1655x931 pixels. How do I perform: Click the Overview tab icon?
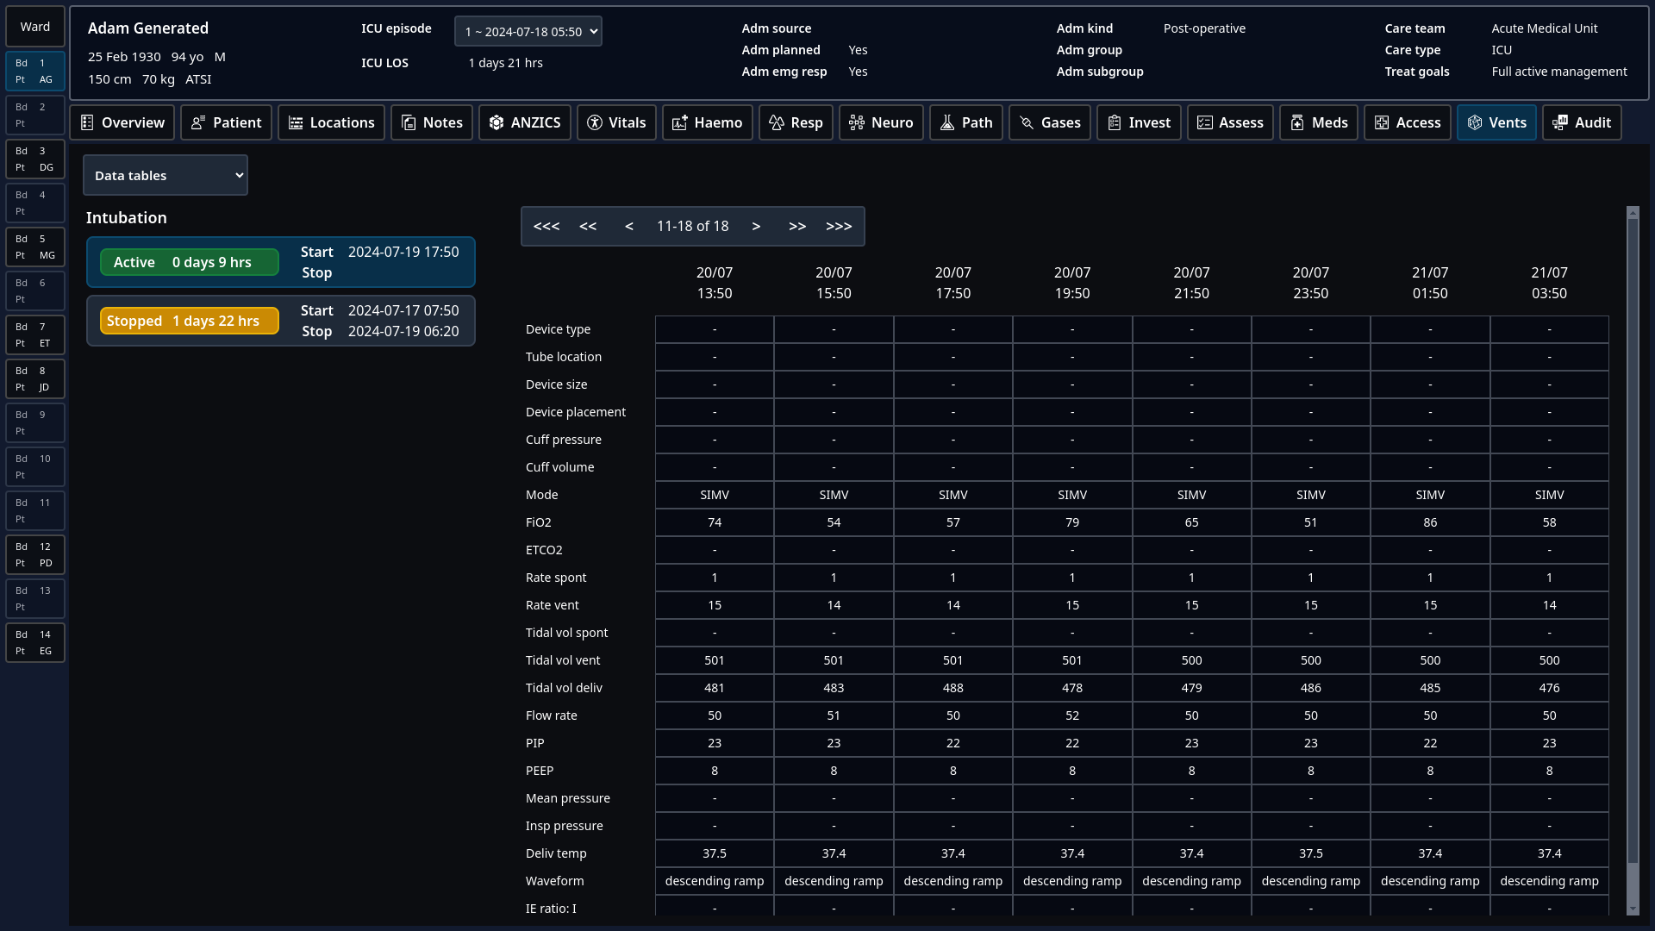tap(87, 122)
